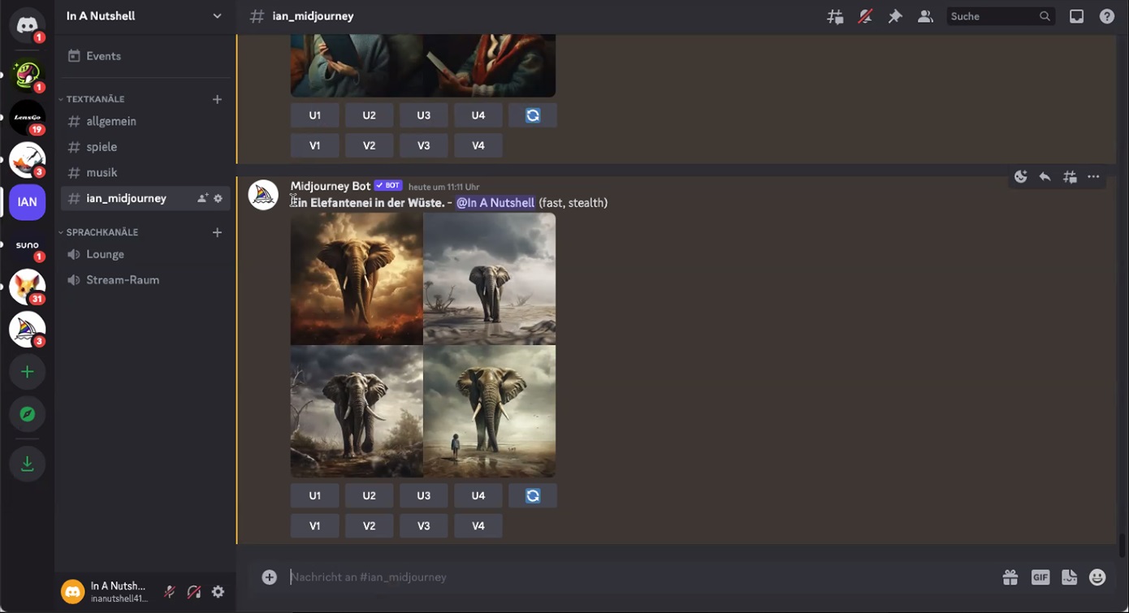
Task: Click the re-roll button under elephant images
Action: [x=533, y=495]
